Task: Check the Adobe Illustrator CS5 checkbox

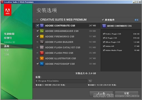Action: click(37, 58)
